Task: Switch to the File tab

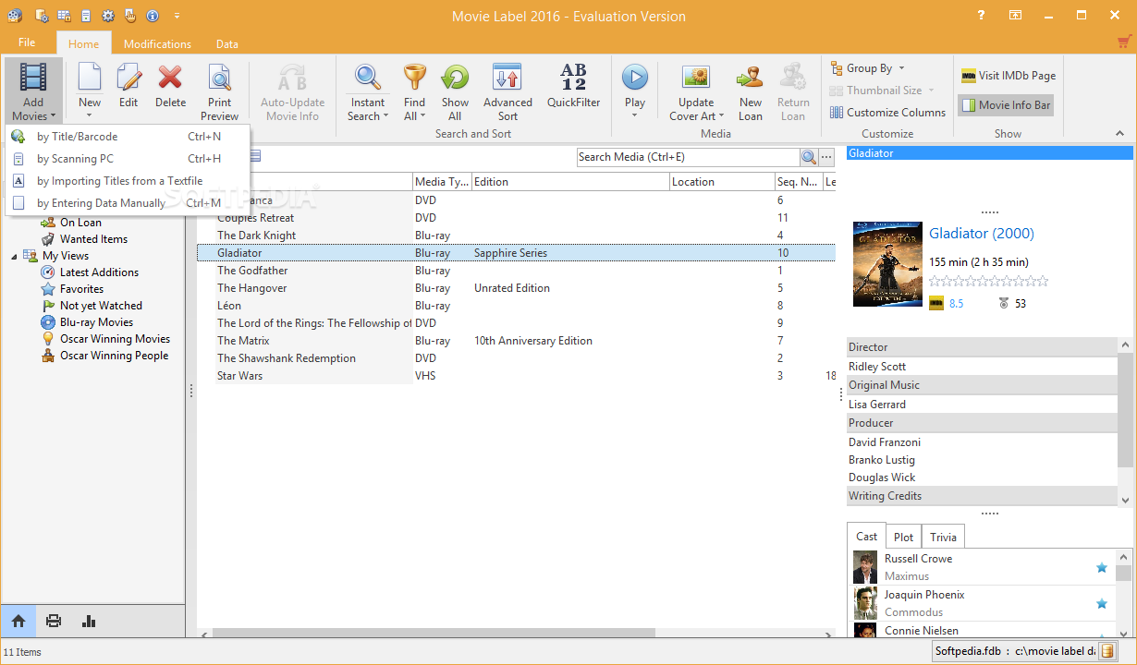Action: (27, 42)
